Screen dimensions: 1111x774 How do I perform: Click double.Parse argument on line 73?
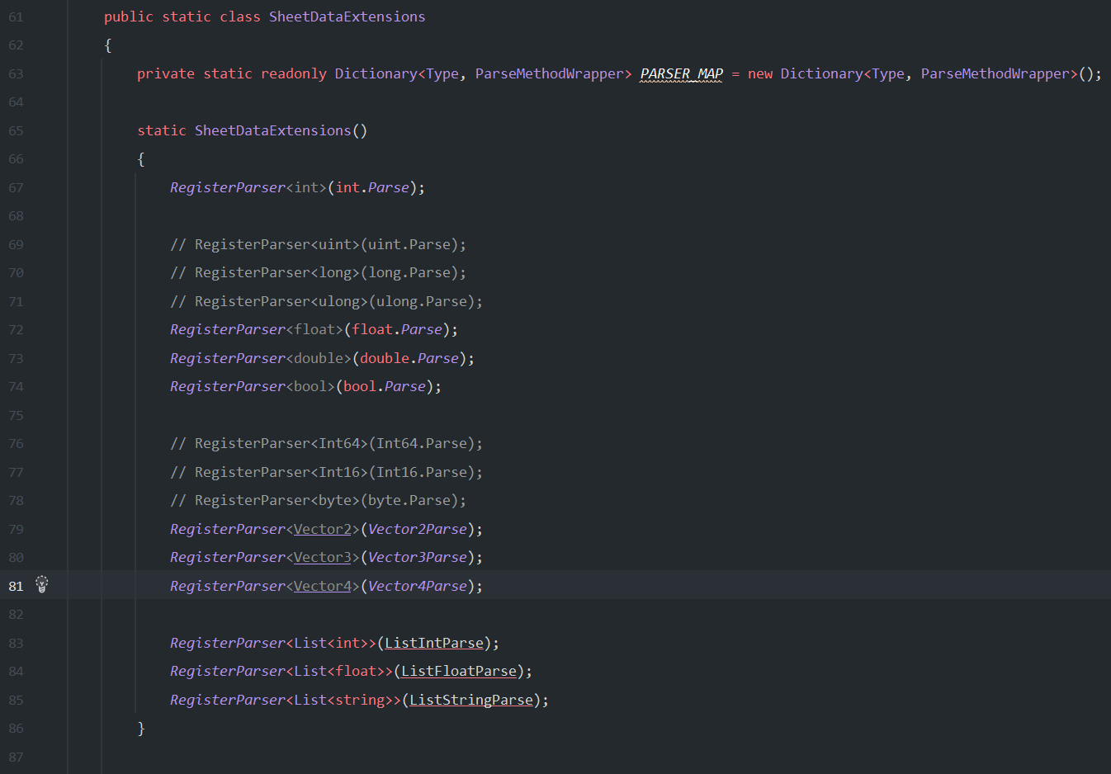[409, 358]
